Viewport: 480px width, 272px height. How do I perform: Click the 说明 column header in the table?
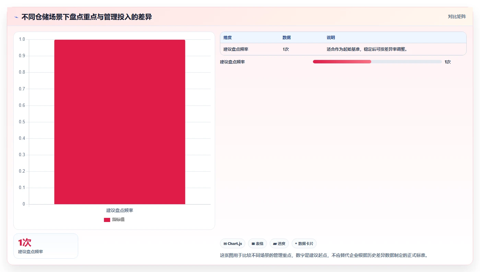coord(331,38)
